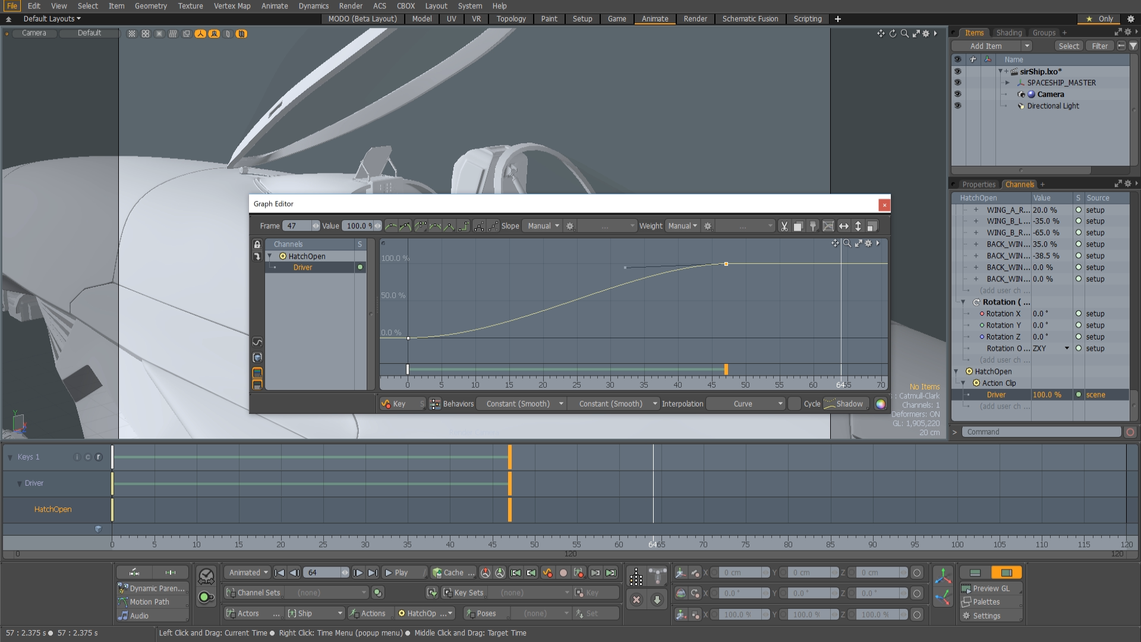Screen dimensions: 1141x642
Task: Open the Dynamics menu
Action: click(x=314, y=6)
